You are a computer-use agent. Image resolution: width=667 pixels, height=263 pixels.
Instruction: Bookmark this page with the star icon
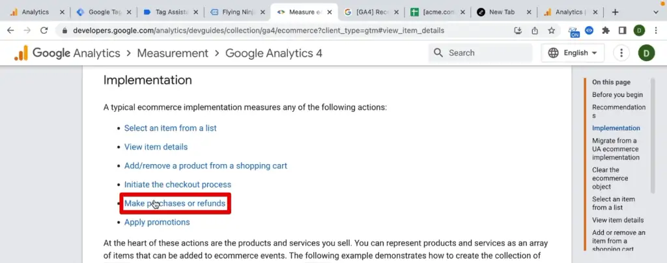(x=551, y=31)
